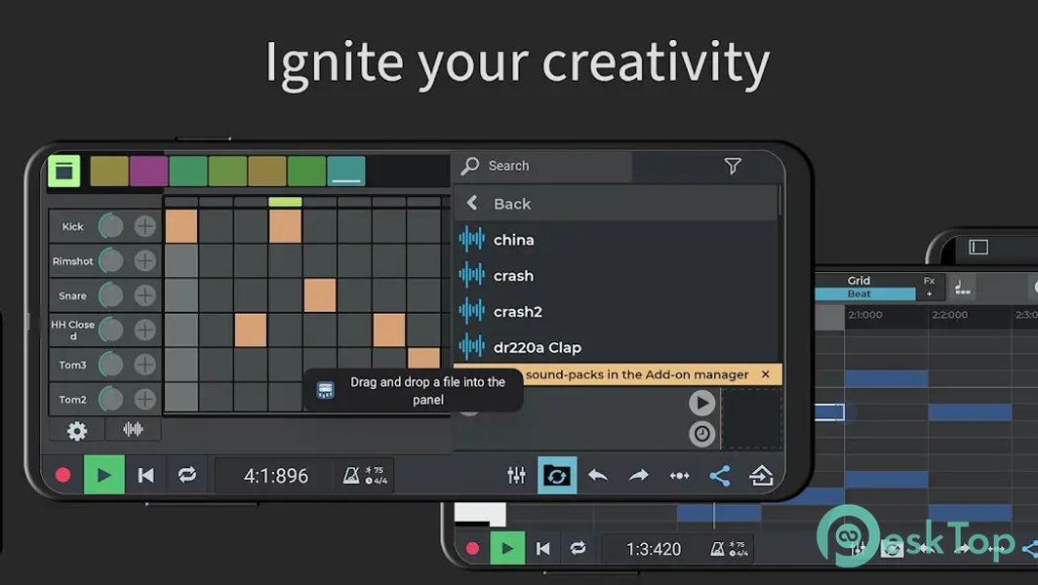Preview sample with round play button
This screenshot has height=585, width=1038.
click(701, 403)
